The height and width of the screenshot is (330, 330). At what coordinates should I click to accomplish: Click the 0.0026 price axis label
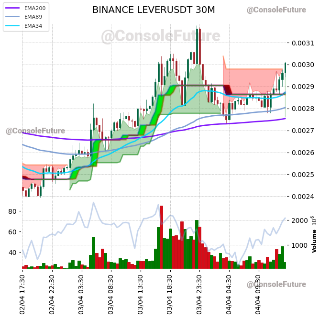[303, 153]
